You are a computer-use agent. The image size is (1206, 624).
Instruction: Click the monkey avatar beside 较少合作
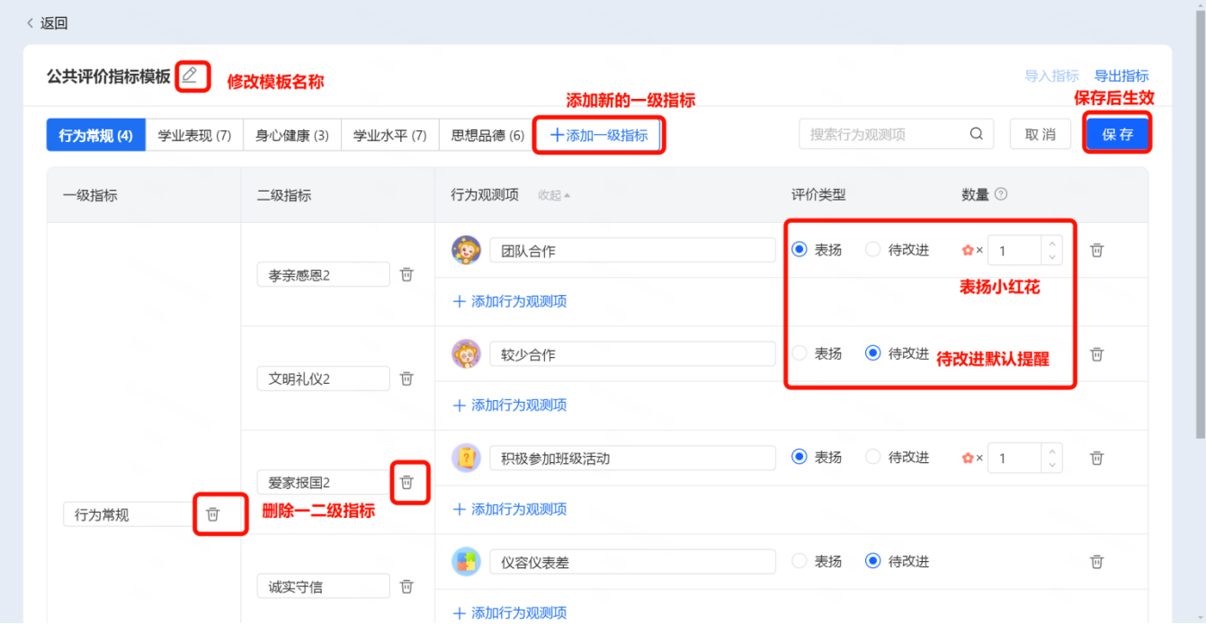pos(466,354)
